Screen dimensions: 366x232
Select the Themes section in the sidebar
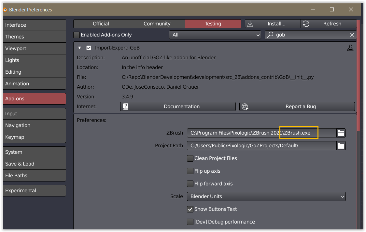34,36
